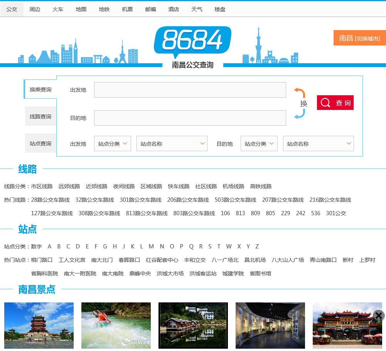Image resolution: width=386 pixels, height=351 pixels.
Task: Open the 楼盘 navigation item
Action: (220, 9)
